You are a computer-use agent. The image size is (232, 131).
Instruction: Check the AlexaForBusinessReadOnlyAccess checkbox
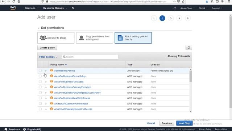40,98
